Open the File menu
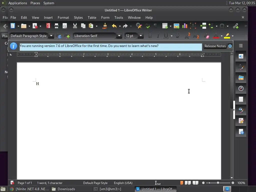The width and height of the screenshot is (256, 192). [13, 17]
